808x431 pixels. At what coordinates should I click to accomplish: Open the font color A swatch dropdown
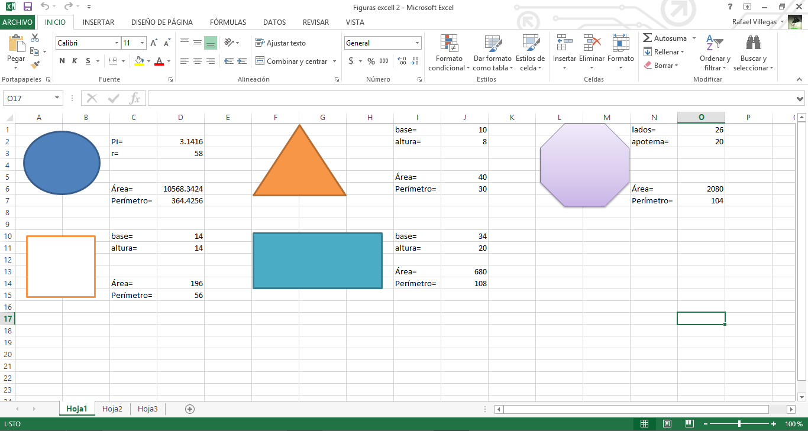[x=167, y=61]
